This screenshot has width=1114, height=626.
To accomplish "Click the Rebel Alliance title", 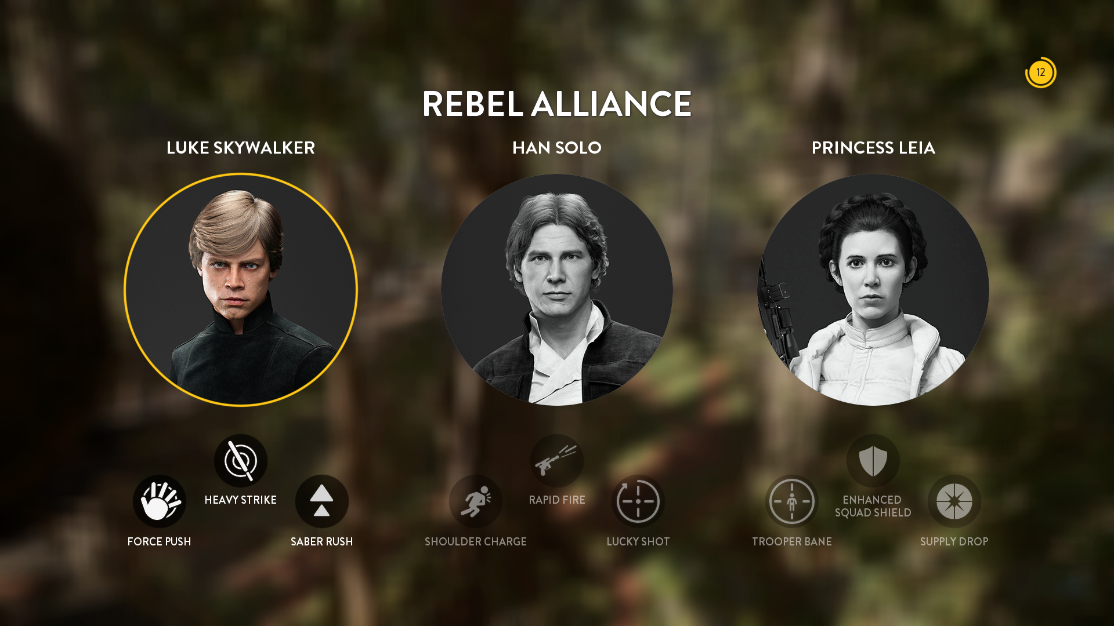I will pos(557,104).
